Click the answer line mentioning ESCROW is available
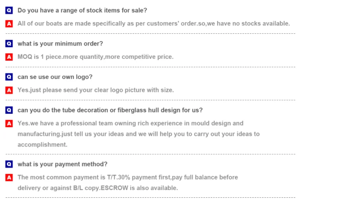Viewport: 344px width, 213px height. point(97,188)
